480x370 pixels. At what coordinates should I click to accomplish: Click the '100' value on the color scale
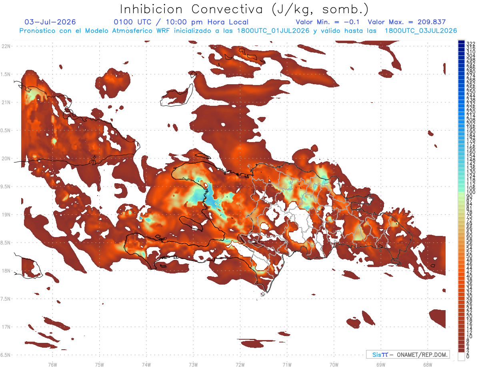pyautogui.click(x=471, y=192)
